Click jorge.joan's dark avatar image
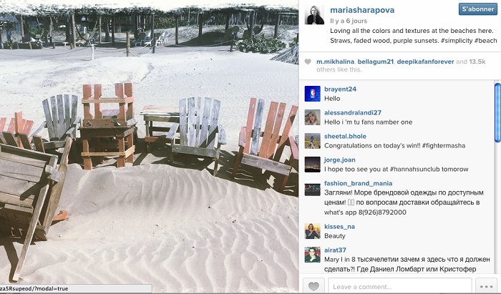 (312, 165)
